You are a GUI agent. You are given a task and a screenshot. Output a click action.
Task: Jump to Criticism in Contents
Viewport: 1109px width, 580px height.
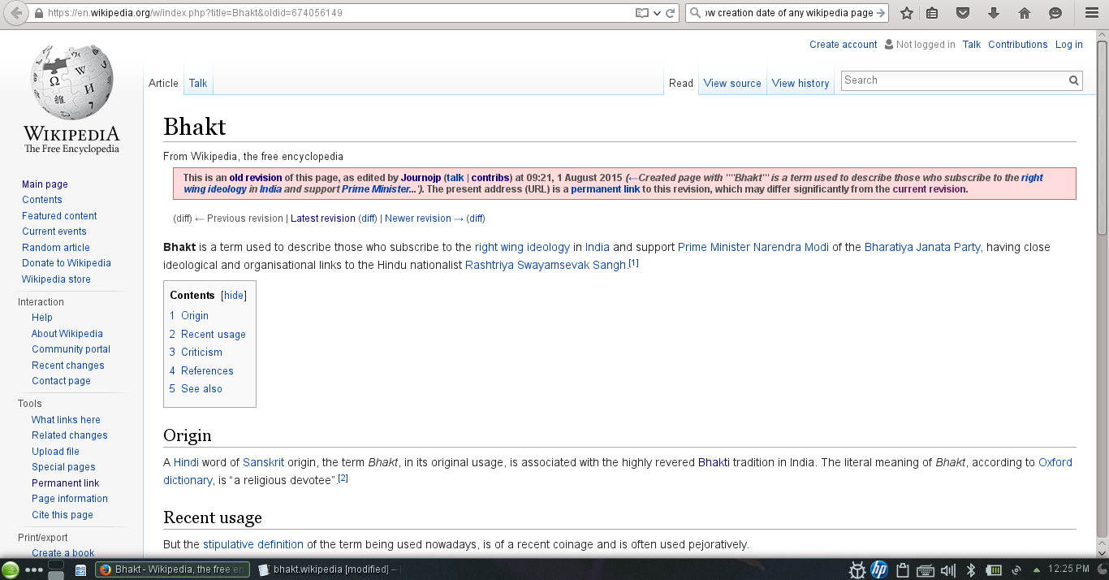point(201,353)
